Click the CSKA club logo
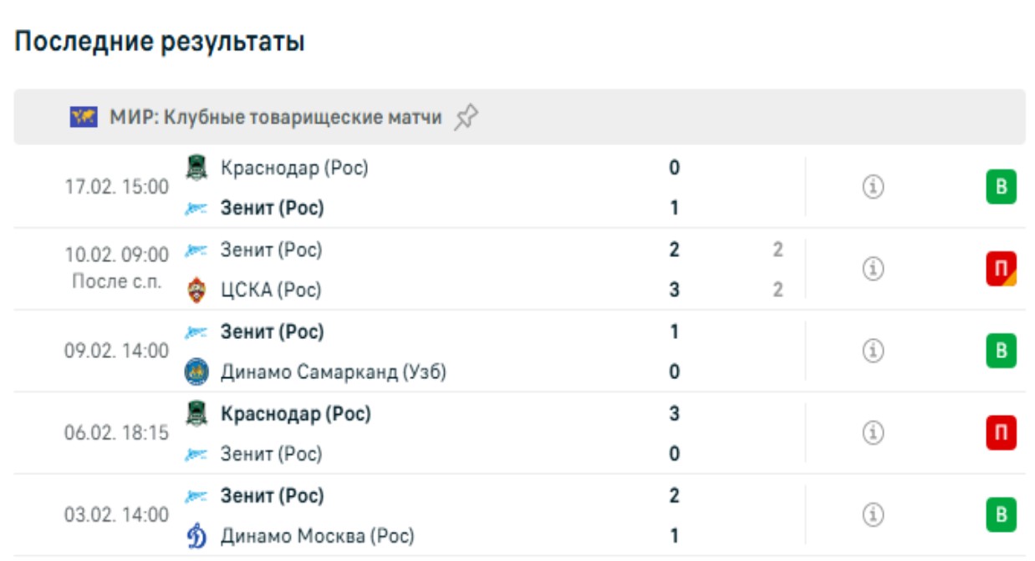This screenshot has width=1035, height=561. (196, 291)
